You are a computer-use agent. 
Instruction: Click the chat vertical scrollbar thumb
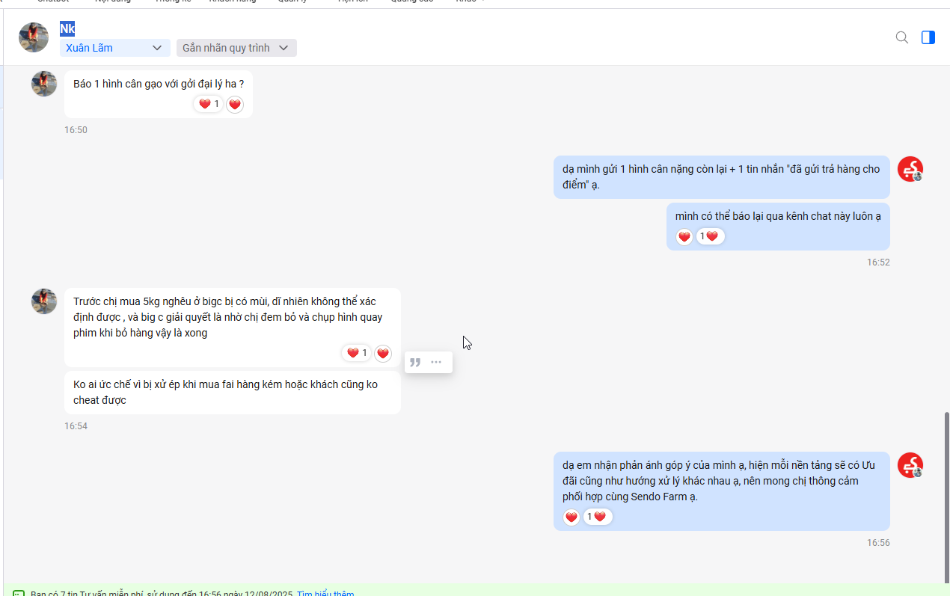point(947,497)
